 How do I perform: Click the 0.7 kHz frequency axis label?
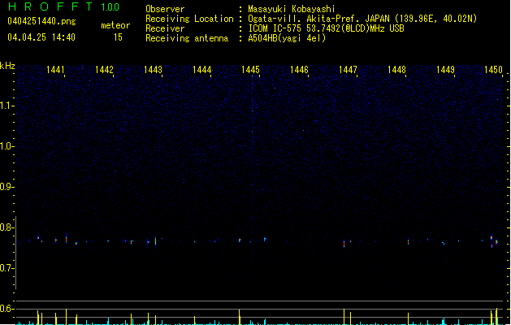click(x=6, y=268)
